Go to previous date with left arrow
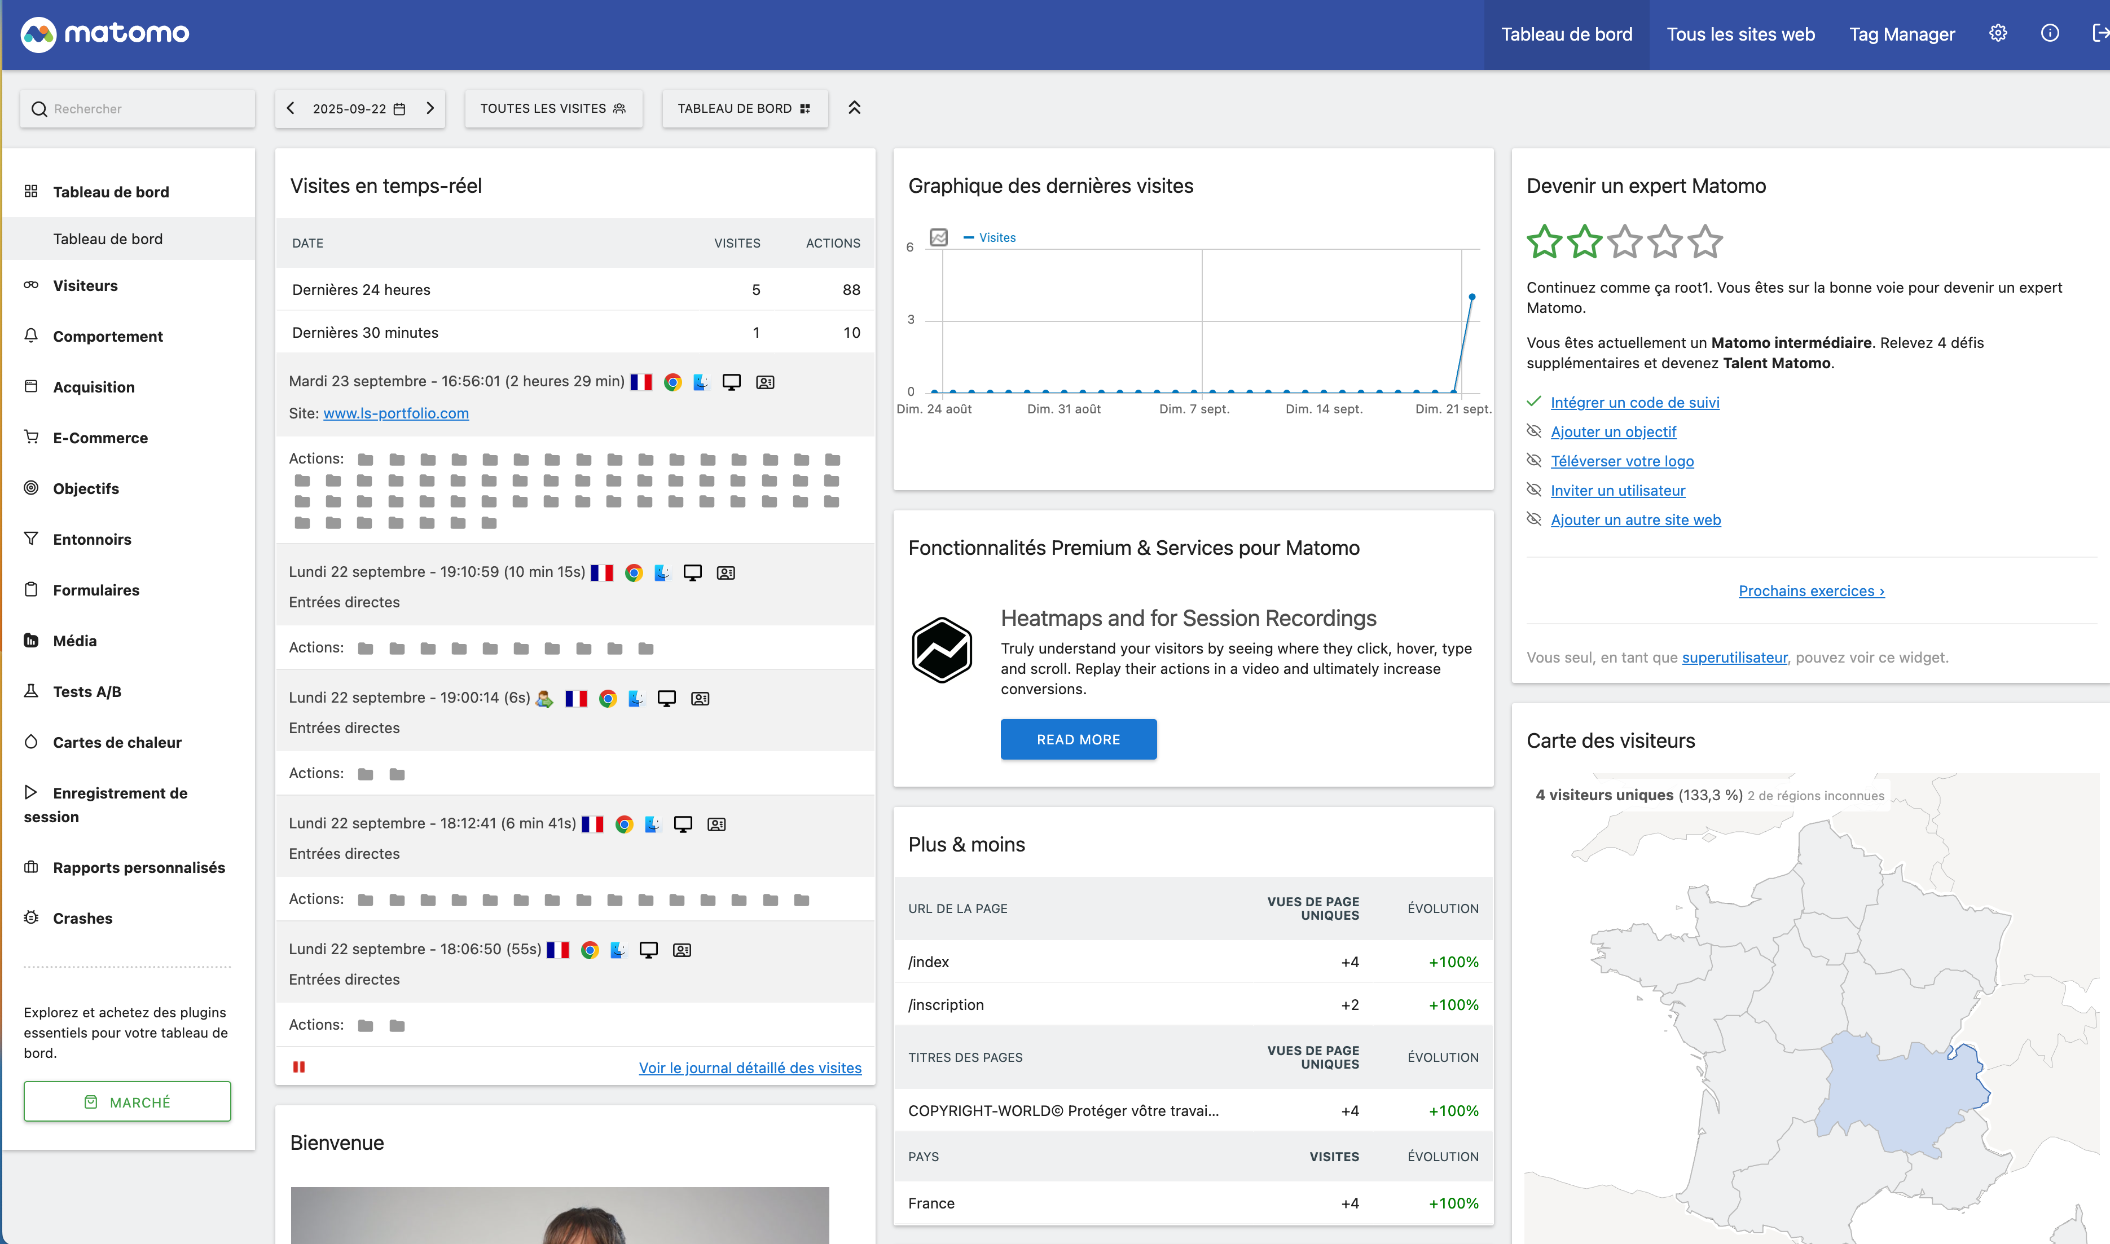The image size is (2110, 1244). click(x=290, y=108)
